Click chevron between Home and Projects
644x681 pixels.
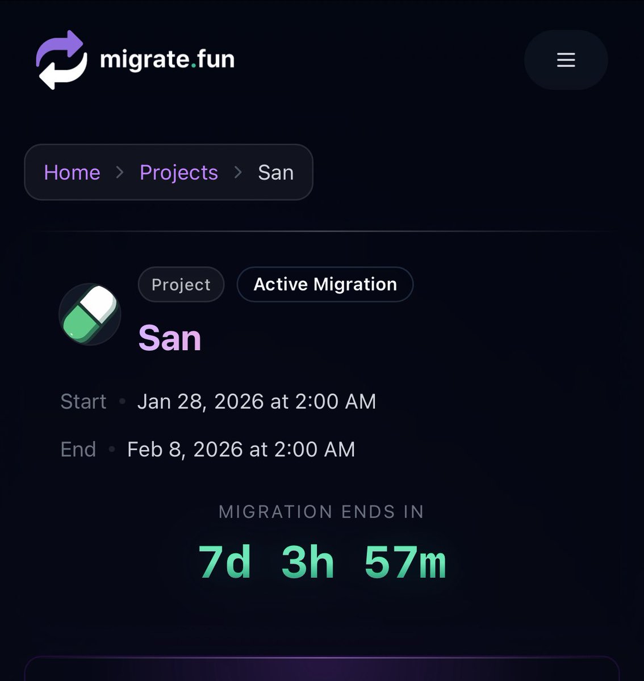pos(120,173)
